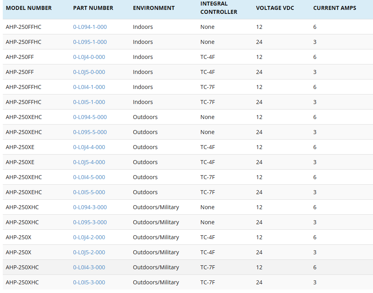Click the PART NUMBER column header
This screenshot has width=373, height=293.
tap(93, 8)
